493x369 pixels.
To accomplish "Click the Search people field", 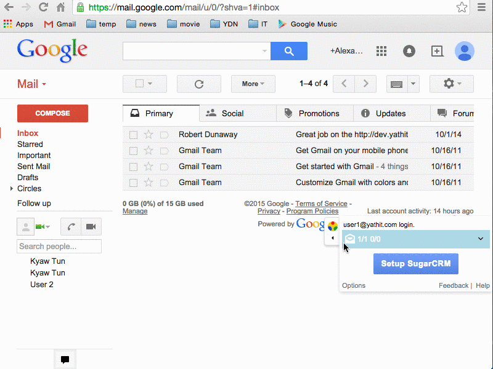I will click(x=59, y=247).
